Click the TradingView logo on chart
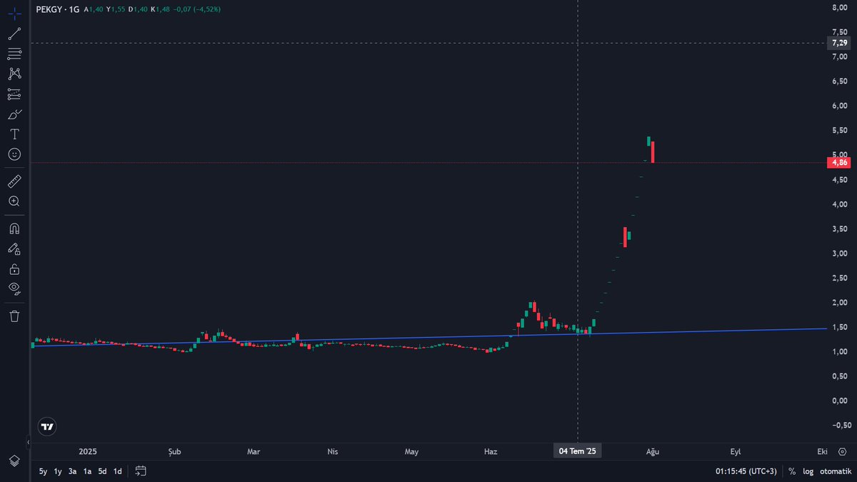The width and height of the screenshot is (857, 482). tap(47, 427)
